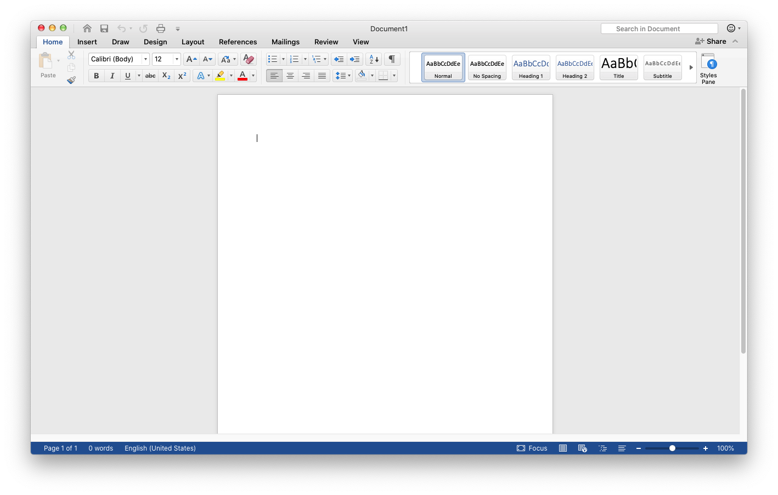The height and width of the screenshot is (495, 778).
Task: Click the Share button
Action: (x=711, y=42)
